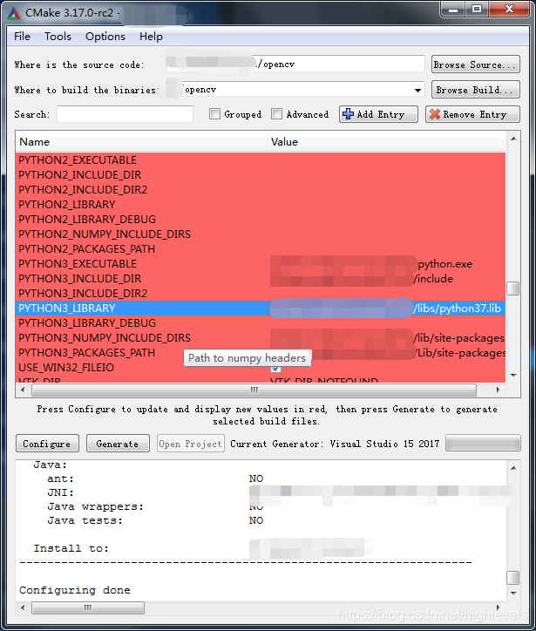Click the Browse Source button
Viewport: 536px width, 631px height.
tap(476, 64)
